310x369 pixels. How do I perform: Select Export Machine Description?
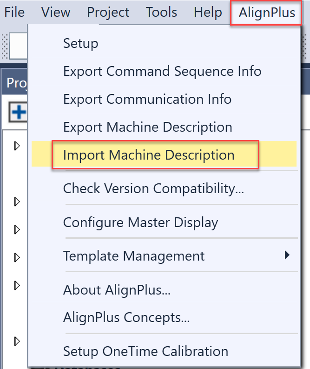148,127
